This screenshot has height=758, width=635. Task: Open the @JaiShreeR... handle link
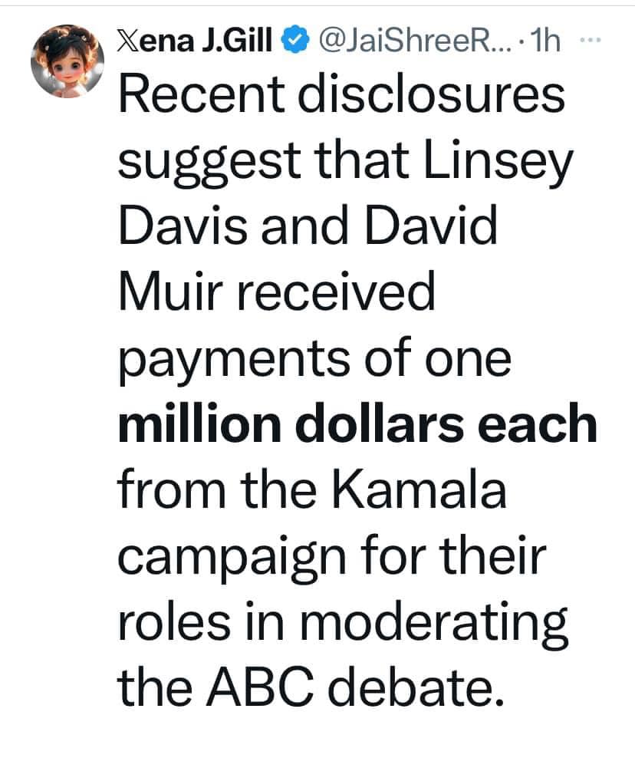click(397, 39)
